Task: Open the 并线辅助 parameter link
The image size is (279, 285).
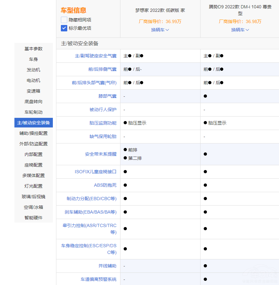Action: [107, 266]
